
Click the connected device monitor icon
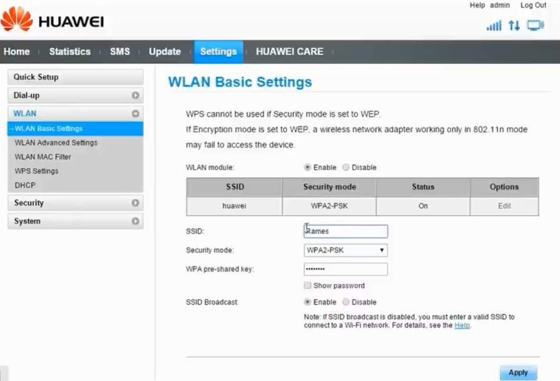[x=535, y=26]
